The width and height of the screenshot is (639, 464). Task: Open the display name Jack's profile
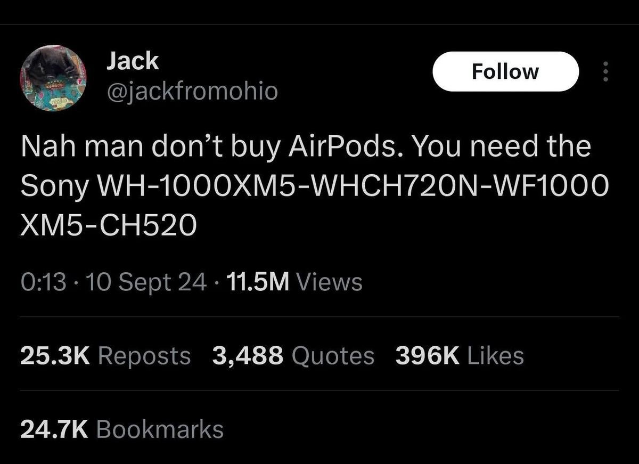[132, 61]
